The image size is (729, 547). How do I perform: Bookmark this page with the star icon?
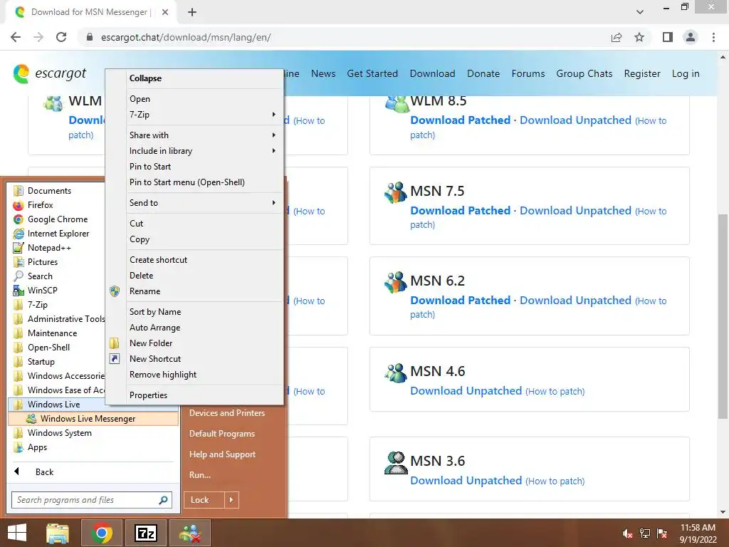click(x=639, y=37)
